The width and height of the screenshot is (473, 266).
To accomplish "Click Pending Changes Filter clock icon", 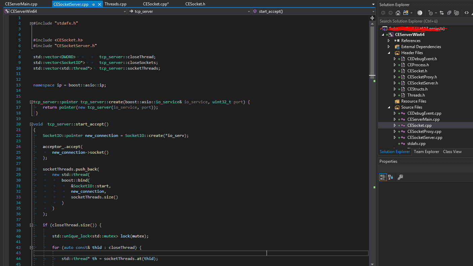I will pos(430,13).
